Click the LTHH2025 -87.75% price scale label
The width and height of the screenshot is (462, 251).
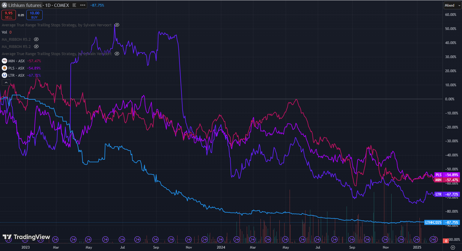(x=442, y=222)
